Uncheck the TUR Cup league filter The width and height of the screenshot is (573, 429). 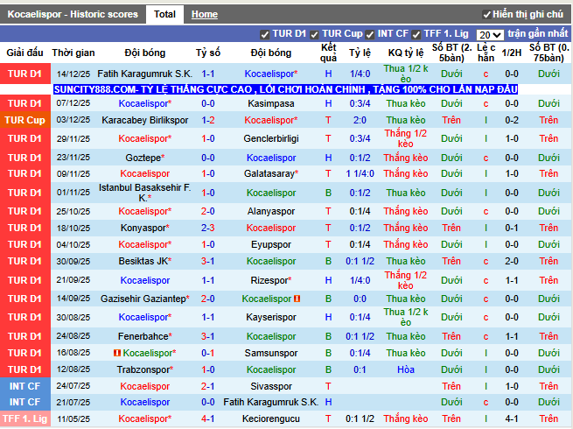314,35
